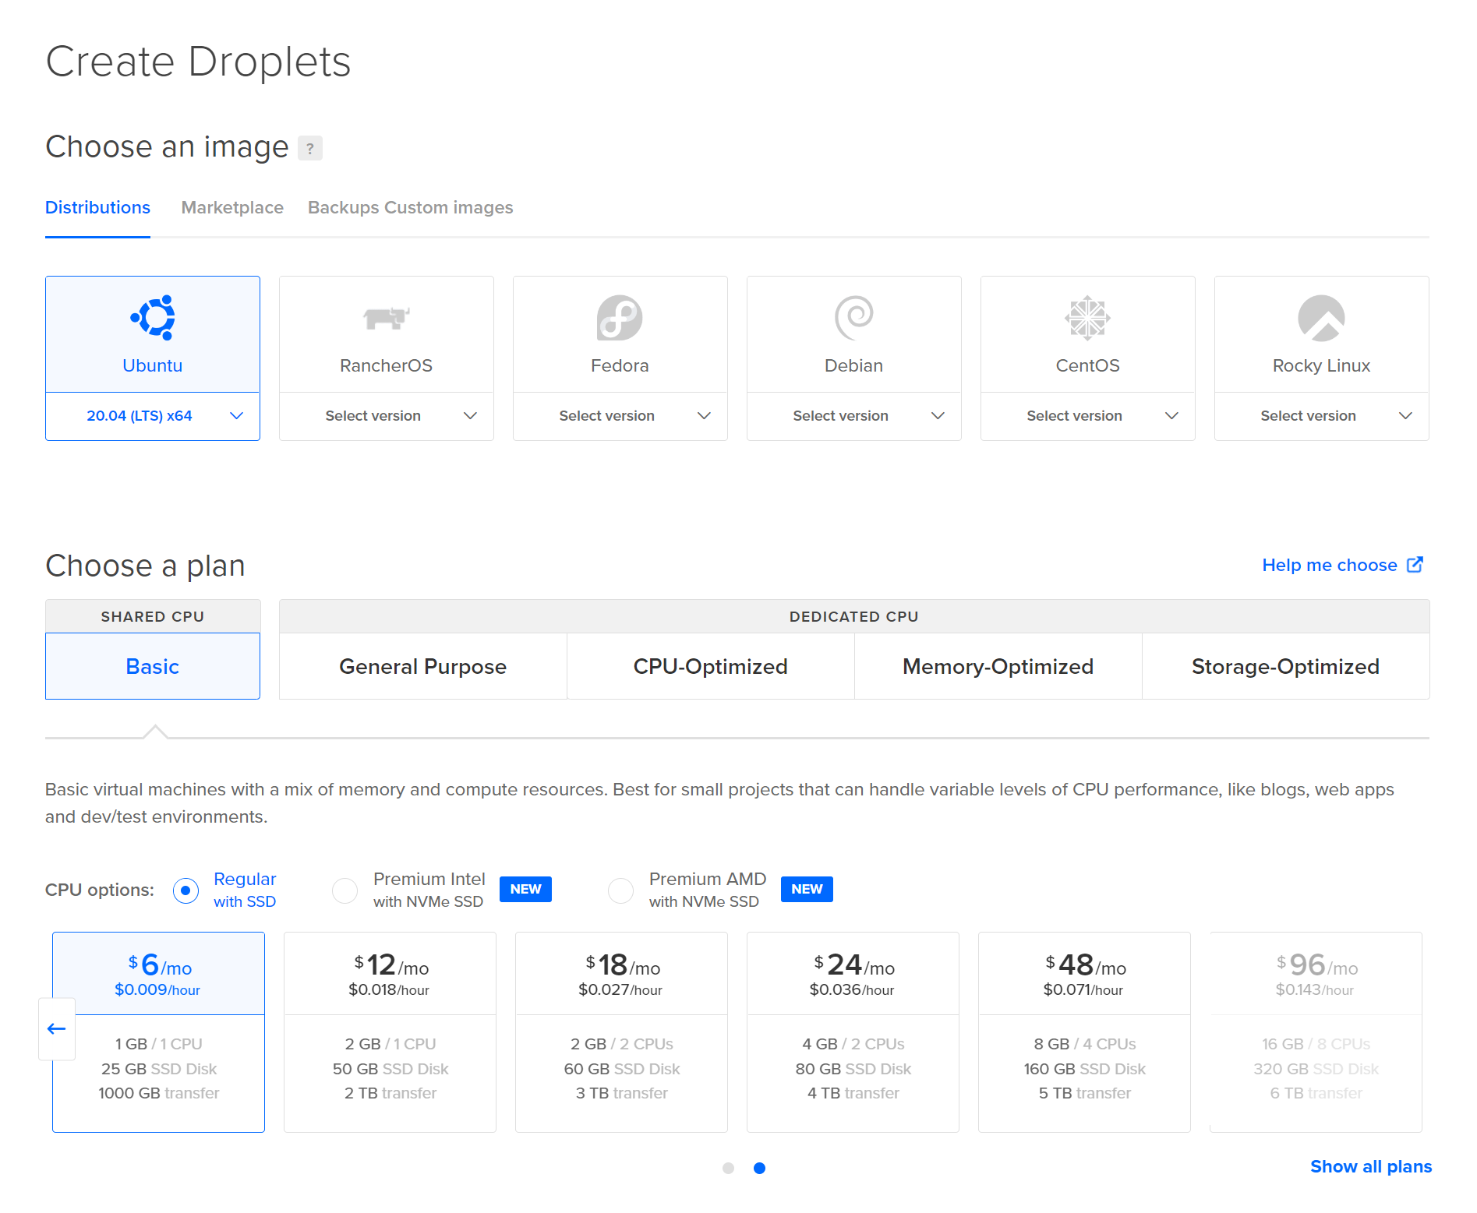
Task: Click the Create Droplets page title
Action: pyautogui.click(x=198, y=62)
